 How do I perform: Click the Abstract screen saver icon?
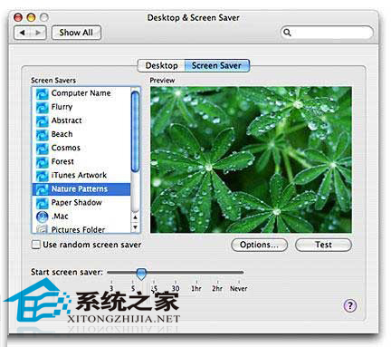pyautogui.click(x=42, y=120)
